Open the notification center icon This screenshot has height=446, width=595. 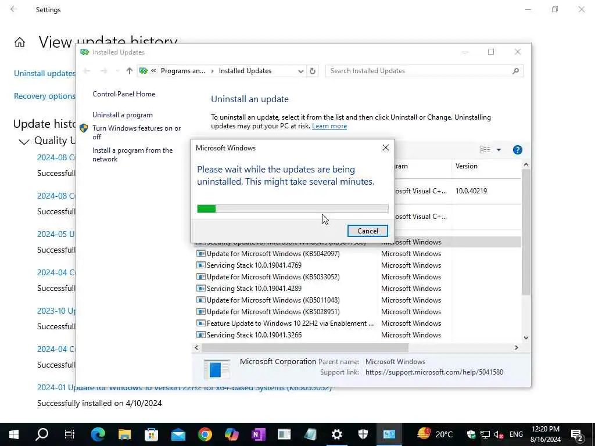pyautogui.click(x=577, y=436)
